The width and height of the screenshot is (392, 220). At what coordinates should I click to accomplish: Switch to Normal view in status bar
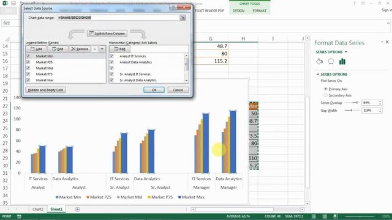pos(314,216)
